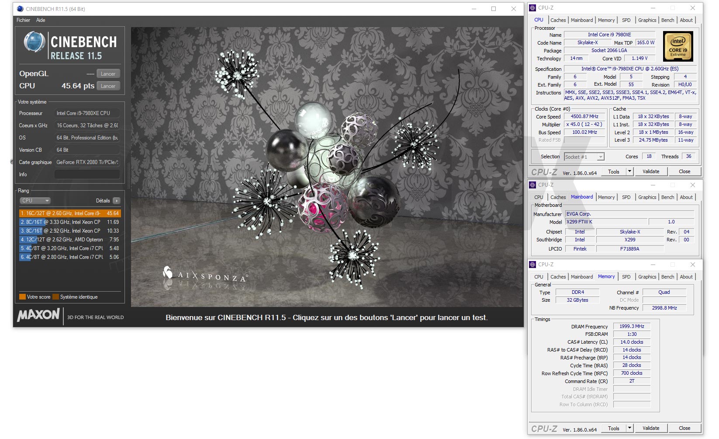Click the Cinebench title bar app icon
This screenshot has height=439, width=719.
(20, 9)
